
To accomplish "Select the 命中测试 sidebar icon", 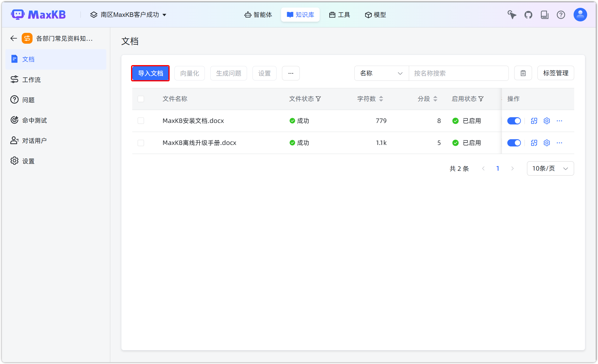I will pyautogui.click(x=14, y=120).
